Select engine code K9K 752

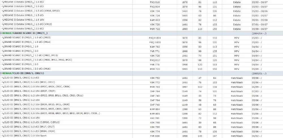click(x=155, y=78)
